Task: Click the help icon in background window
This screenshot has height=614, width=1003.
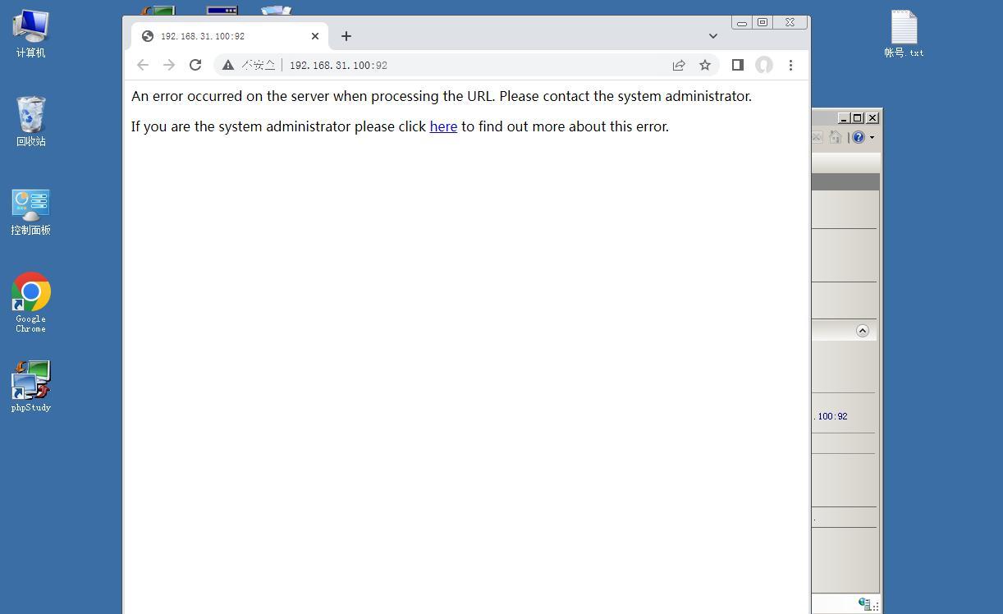Action: (x=858, y=137)
